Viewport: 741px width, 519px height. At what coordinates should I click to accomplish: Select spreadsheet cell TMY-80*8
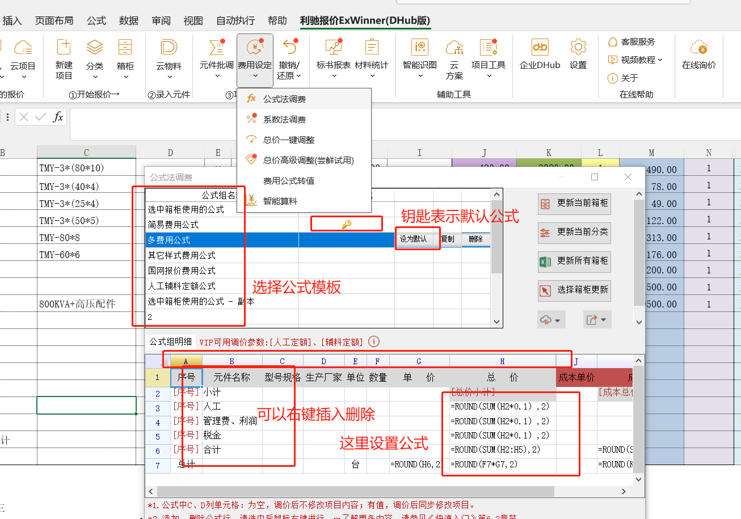(x=86, y=238)
